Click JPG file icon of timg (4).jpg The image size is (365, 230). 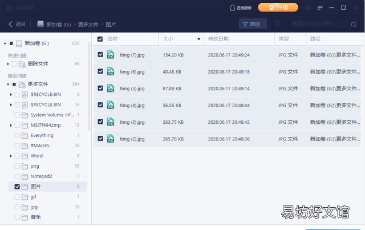(111, 105)
